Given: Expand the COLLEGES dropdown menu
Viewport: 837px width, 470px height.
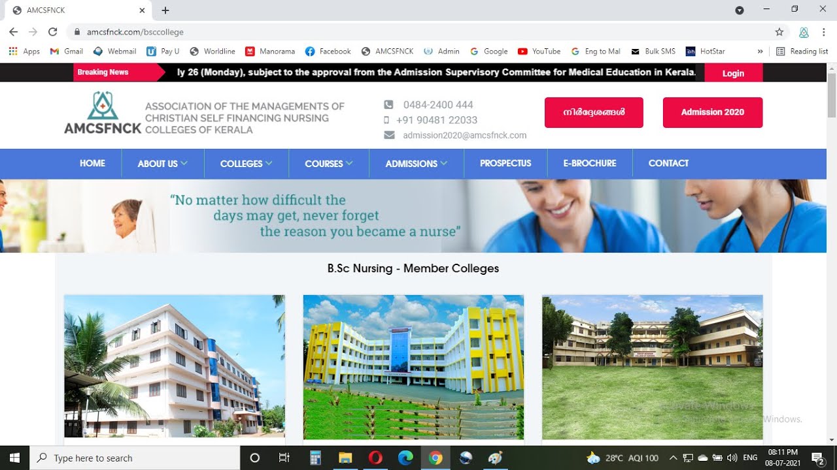Looking at the screenshot, I should (x=247, y=163).
